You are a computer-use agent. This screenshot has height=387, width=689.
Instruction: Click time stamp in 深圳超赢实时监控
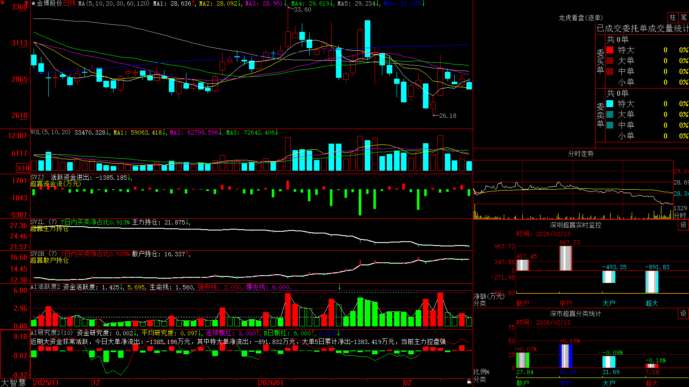pos(543,234)
